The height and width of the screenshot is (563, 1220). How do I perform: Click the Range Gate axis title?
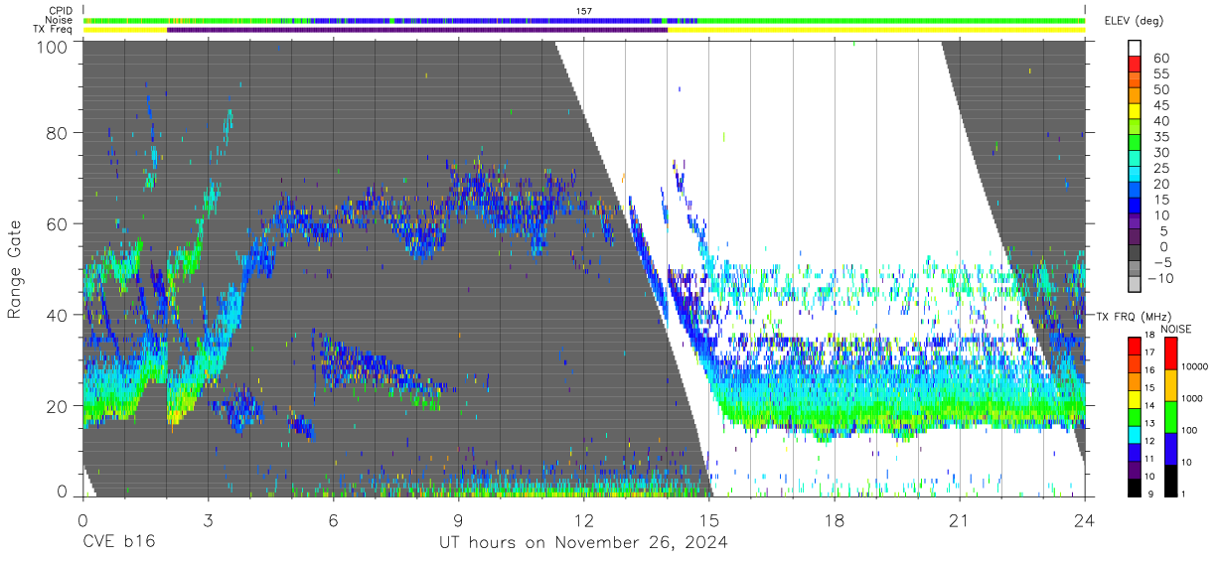[15, 269]
